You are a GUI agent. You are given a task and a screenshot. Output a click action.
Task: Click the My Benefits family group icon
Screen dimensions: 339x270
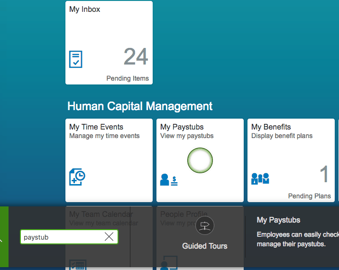point(260,179)
